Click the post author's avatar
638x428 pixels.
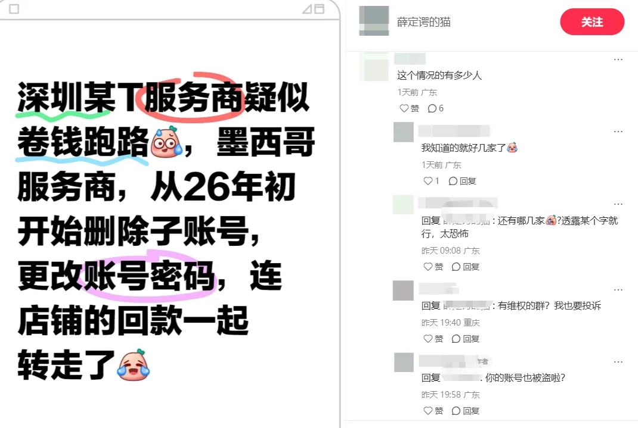pyautogui.click(x=374, y=21)
